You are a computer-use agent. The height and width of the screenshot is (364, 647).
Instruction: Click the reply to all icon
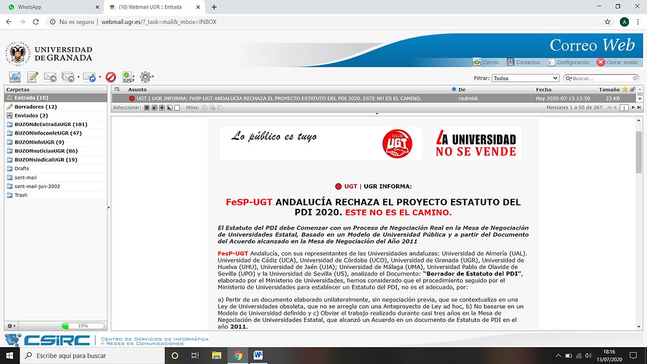[68, 77]
